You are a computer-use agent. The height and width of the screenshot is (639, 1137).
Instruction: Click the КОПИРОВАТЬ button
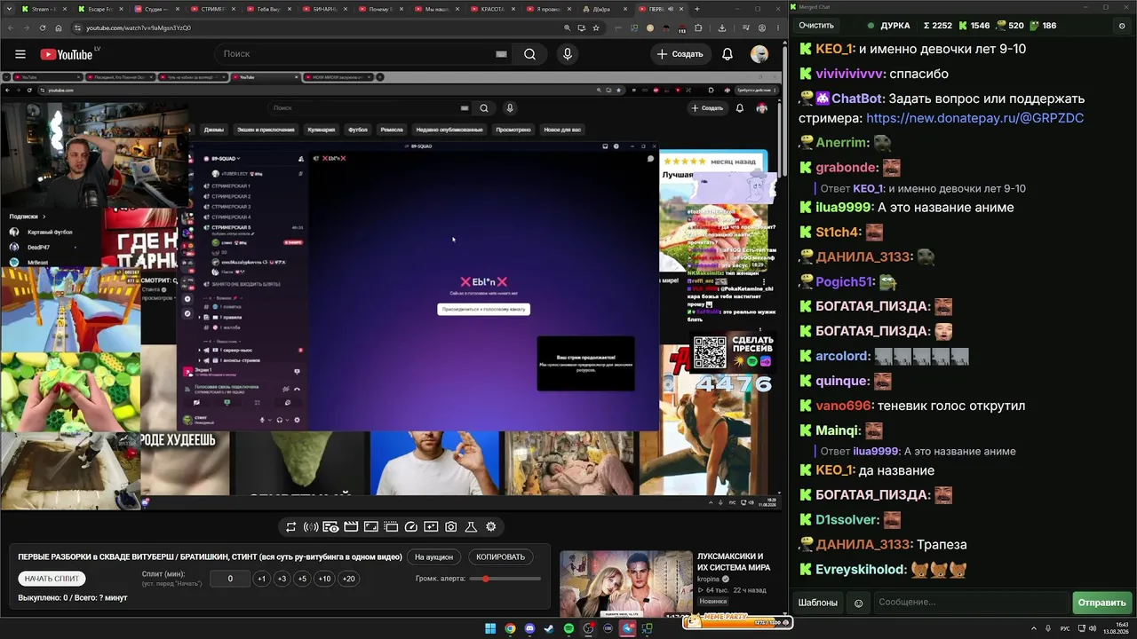click(x=500, y=557)
